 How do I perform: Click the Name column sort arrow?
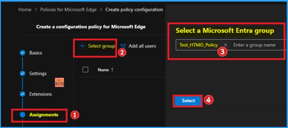coord(112,70)
